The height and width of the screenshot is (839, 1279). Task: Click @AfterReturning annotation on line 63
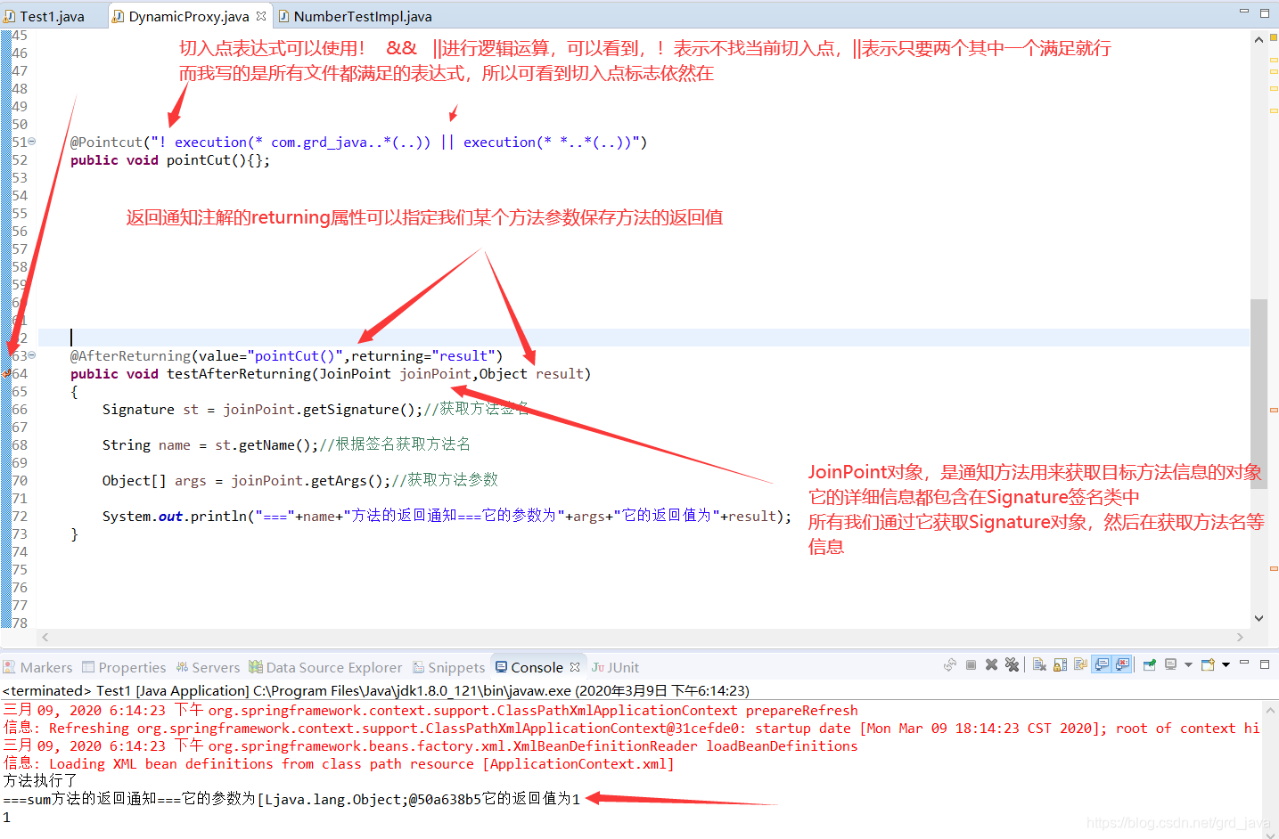pos(130,355)
